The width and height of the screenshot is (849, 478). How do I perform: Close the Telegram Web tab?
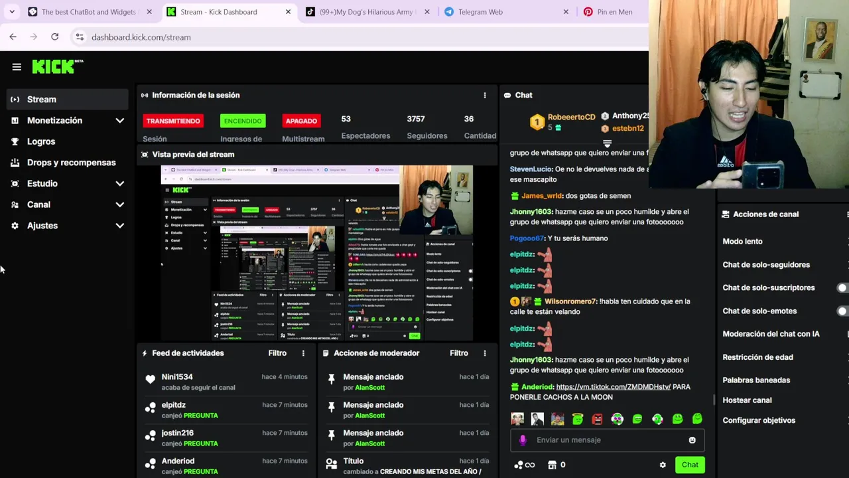(566, 12)
